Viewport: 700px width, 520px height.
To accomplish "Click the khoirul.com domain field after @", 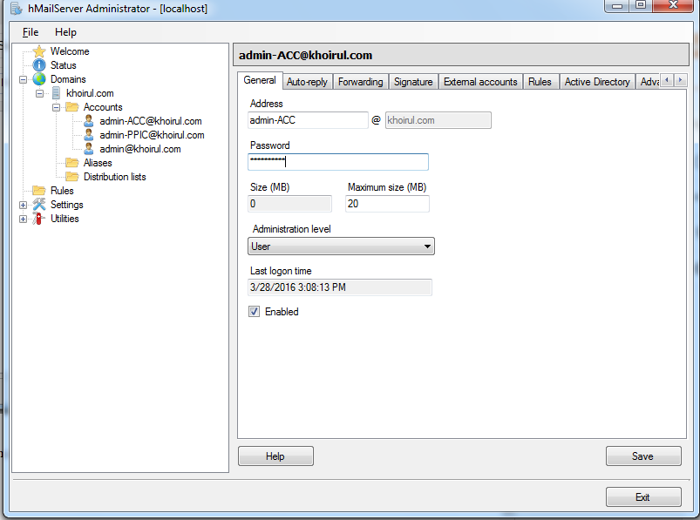I will (438, 120).
